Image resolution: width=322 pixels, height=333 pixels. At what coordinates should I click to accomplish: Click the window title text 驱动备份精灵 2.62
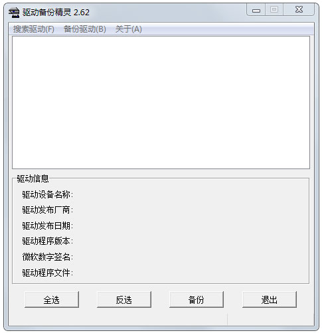56,13
